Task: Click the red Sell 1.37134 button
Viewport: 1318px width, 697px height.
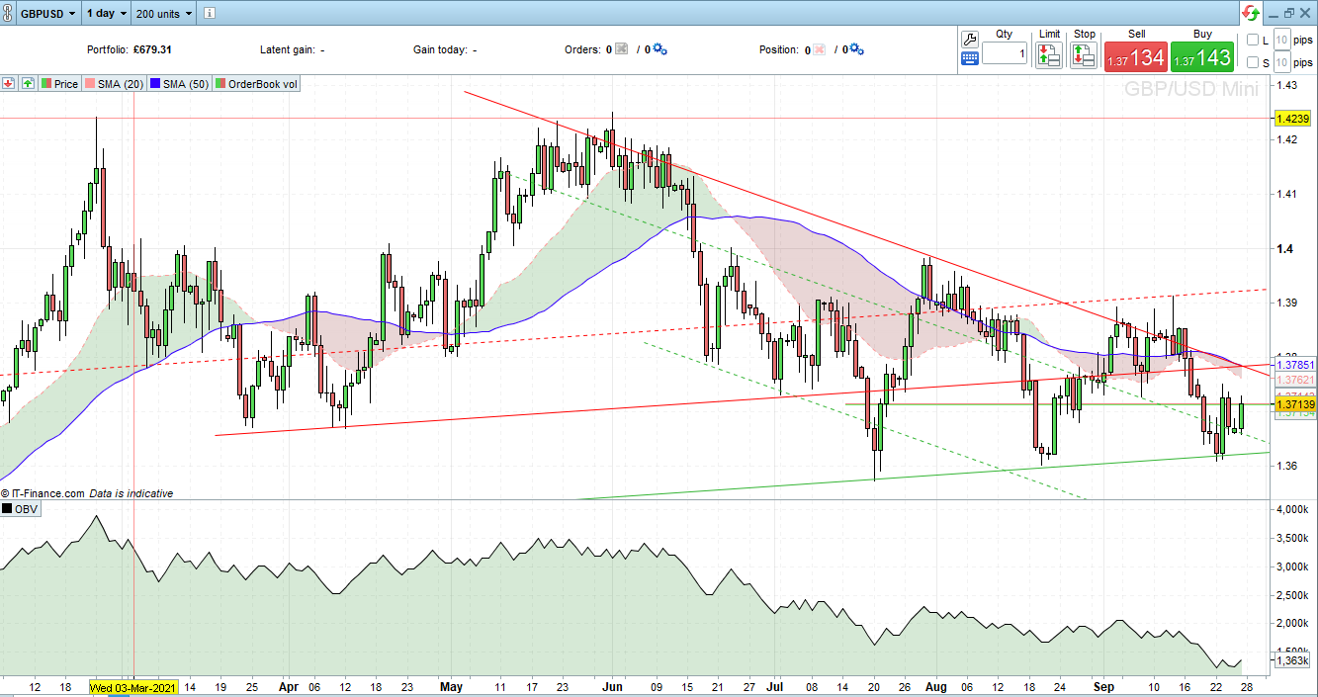Action: (1136, 57)
